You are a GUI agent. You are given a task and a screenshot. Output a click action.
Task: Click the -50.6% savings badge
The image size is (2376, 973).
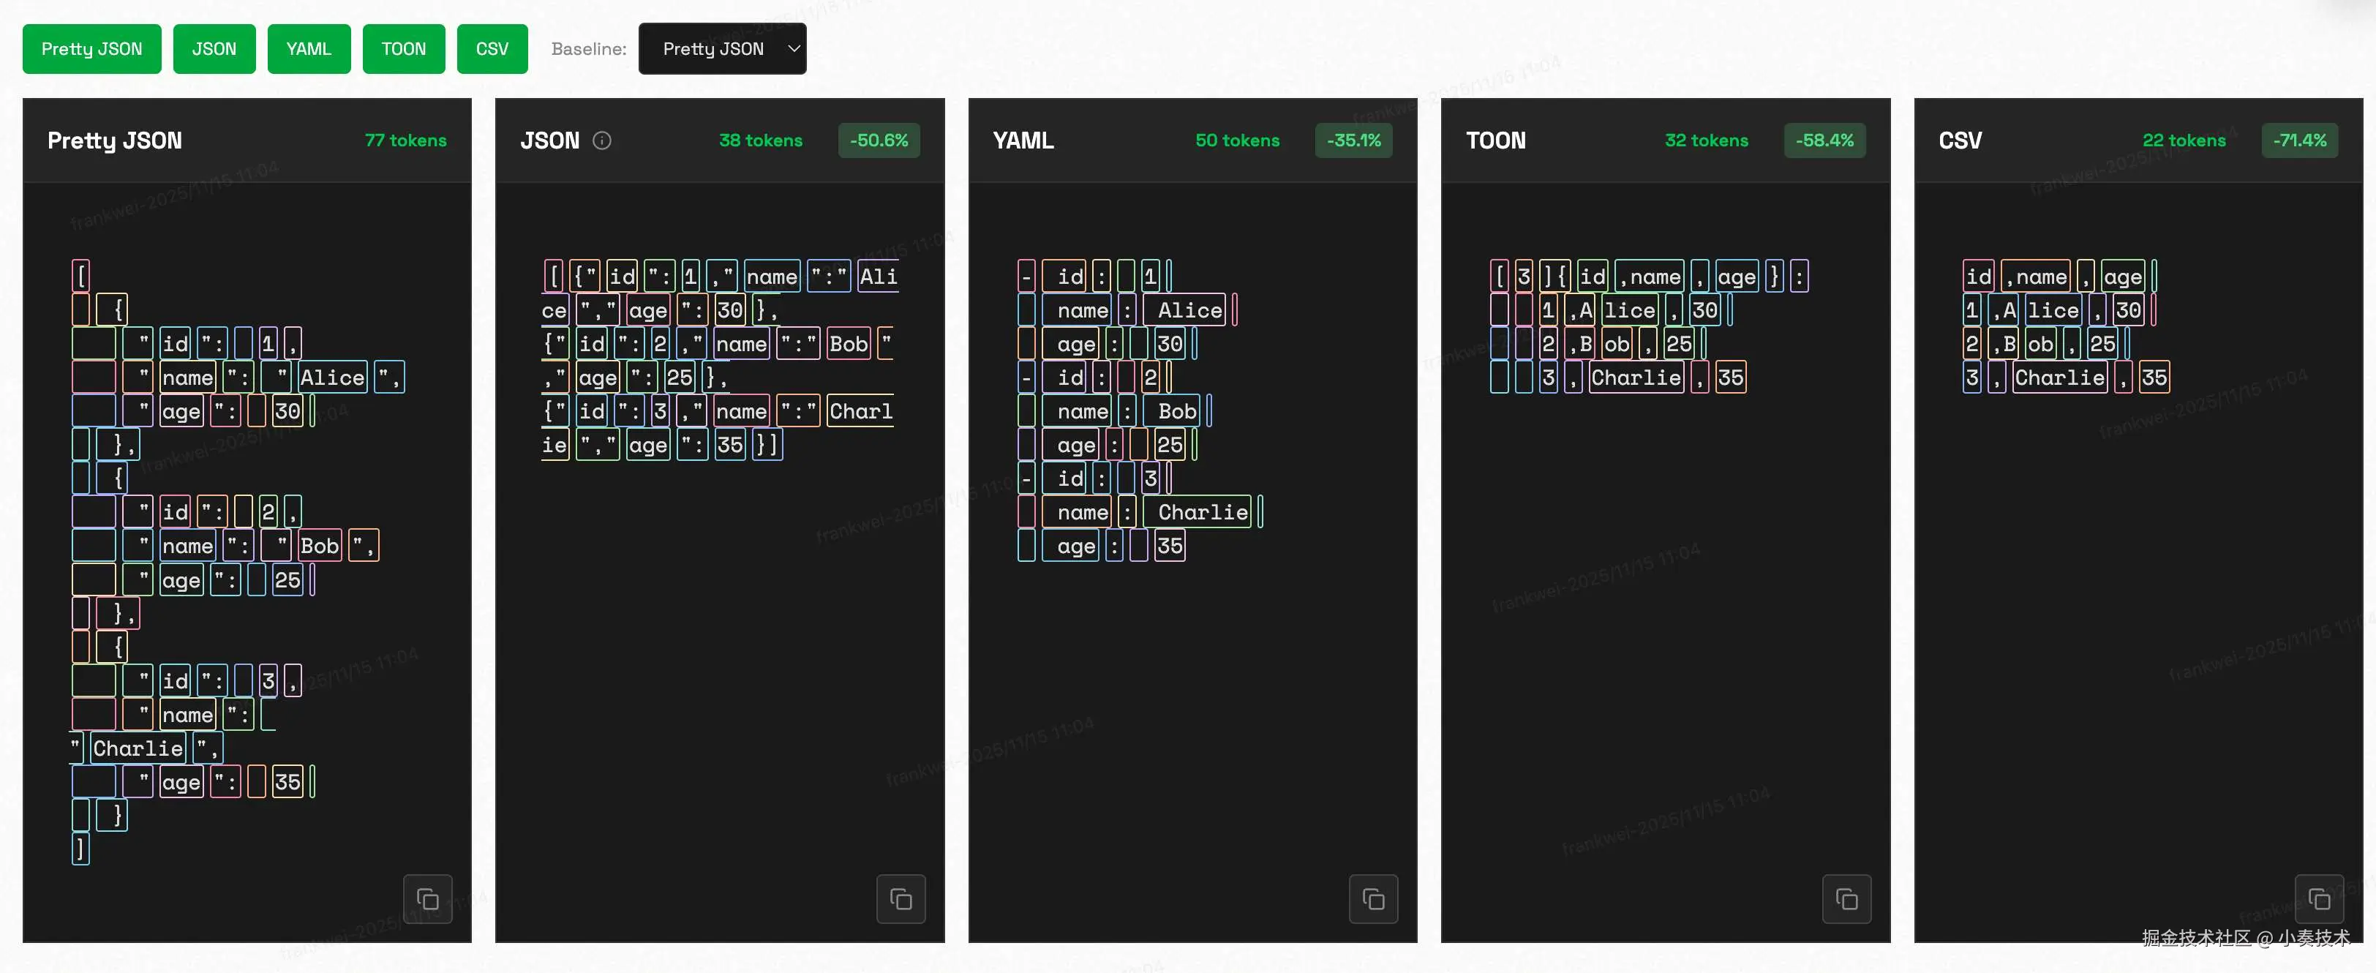coord(878,140)
